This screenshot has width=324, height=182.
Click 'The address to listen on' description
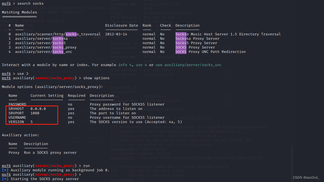coord(116,109)
